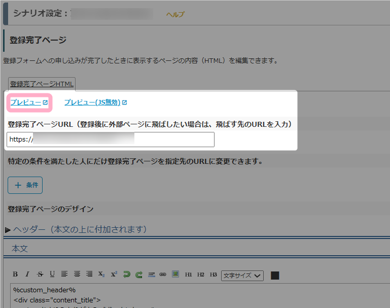Screen dimensions: 390x308
Task: Apply strikethrough formatting
Action: click(40, 274)
